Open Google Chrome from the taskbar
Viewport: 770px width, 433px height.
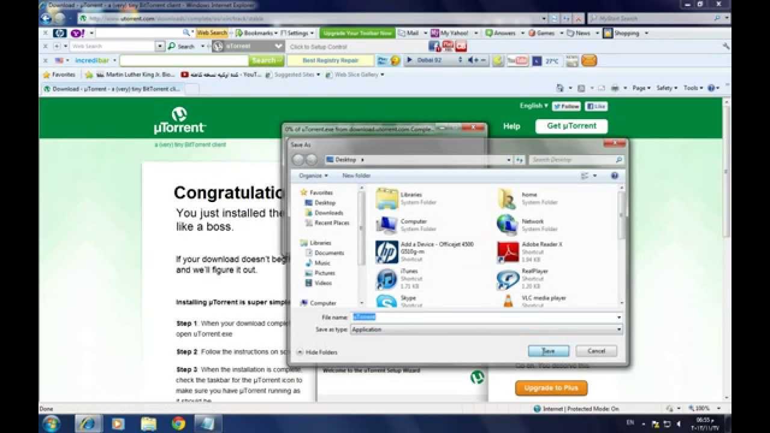[x=178, y=423]
